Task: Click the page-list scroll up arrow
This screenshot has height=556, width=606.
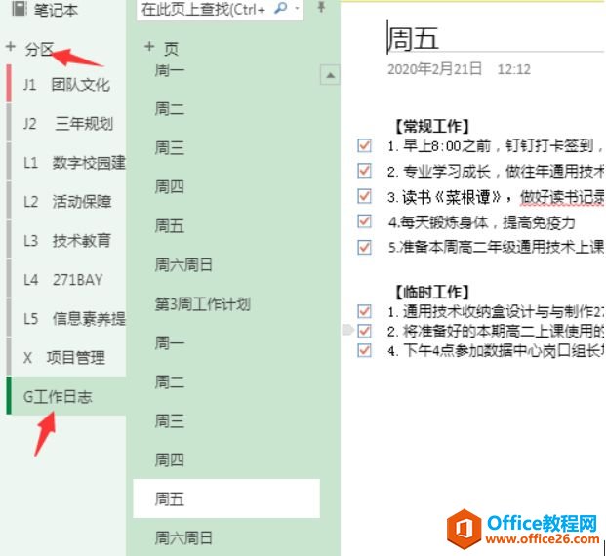Action: [330, 75]
